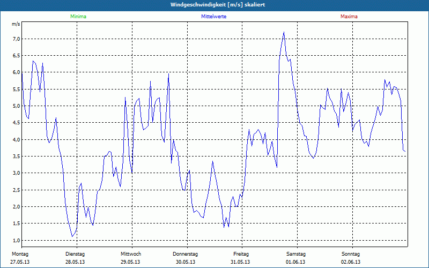Screen dimensions: 429x268
Task: Click the green Minima legend label
Action: (x=78, y=17)
